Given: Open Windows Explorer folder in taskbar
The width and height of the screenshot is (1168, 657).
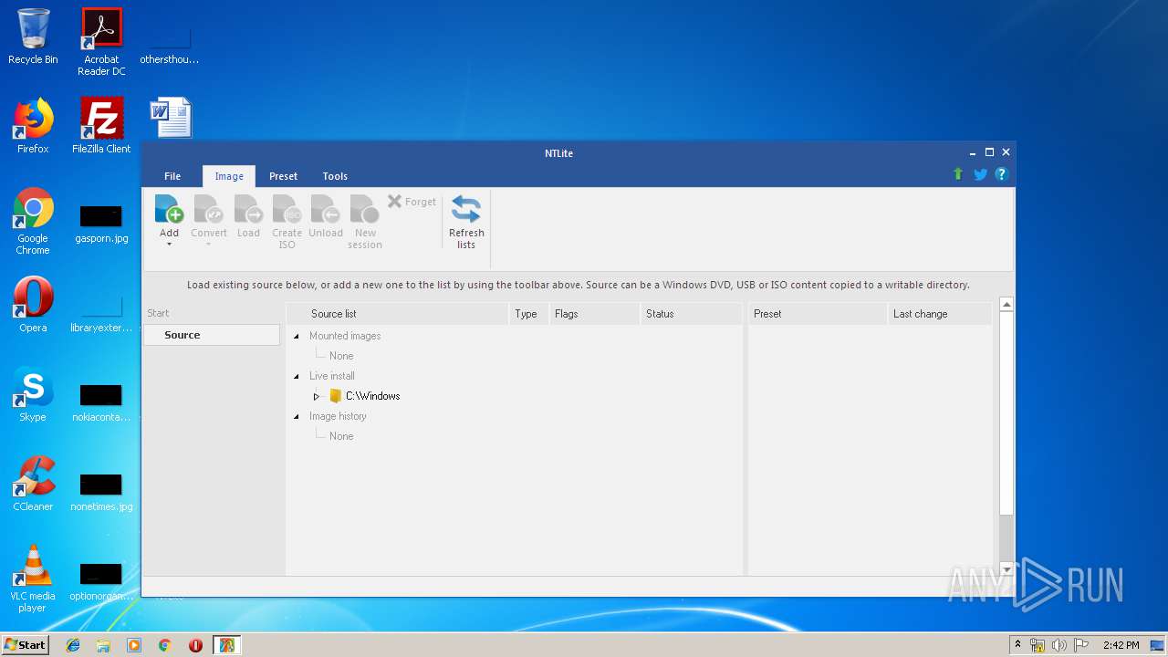Looking at the screenshot, I should pos(103,645).
